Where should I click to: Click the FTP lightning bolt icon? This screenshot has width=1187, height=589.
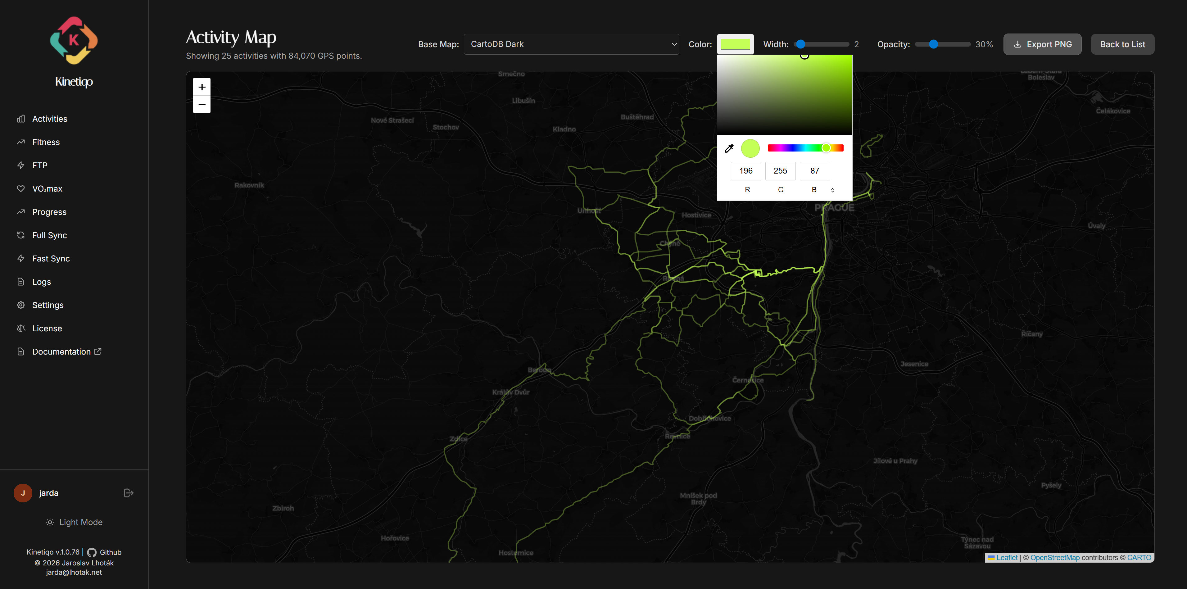coord(21,165)
